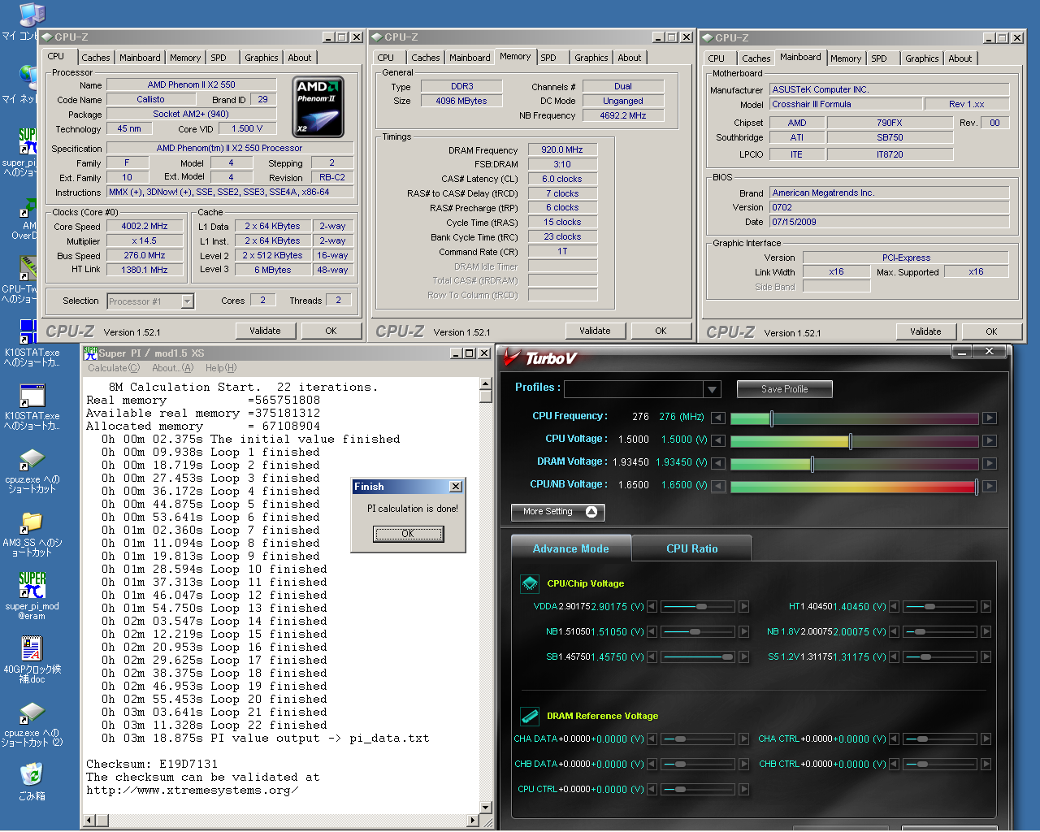Click the DRAM Reference Voltage memory icon
1040x832 pixels.
(530, 716)
